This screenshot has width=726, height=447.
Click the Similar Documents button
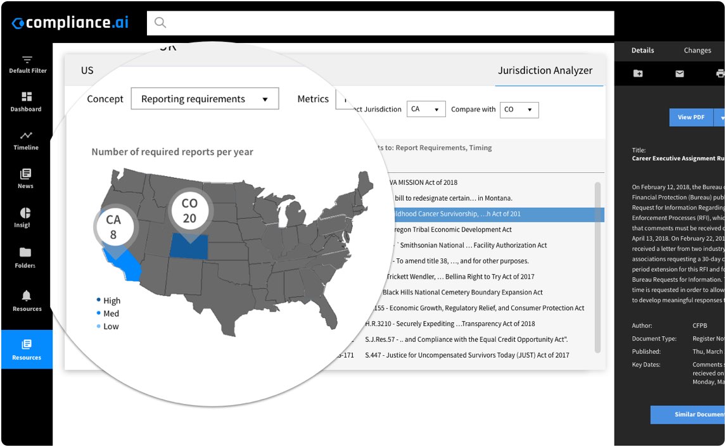coord(688,414)
